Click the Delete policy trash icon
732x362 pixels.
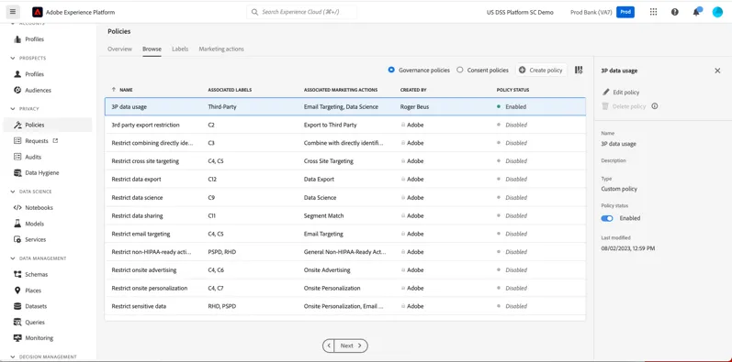coord(605,106)
